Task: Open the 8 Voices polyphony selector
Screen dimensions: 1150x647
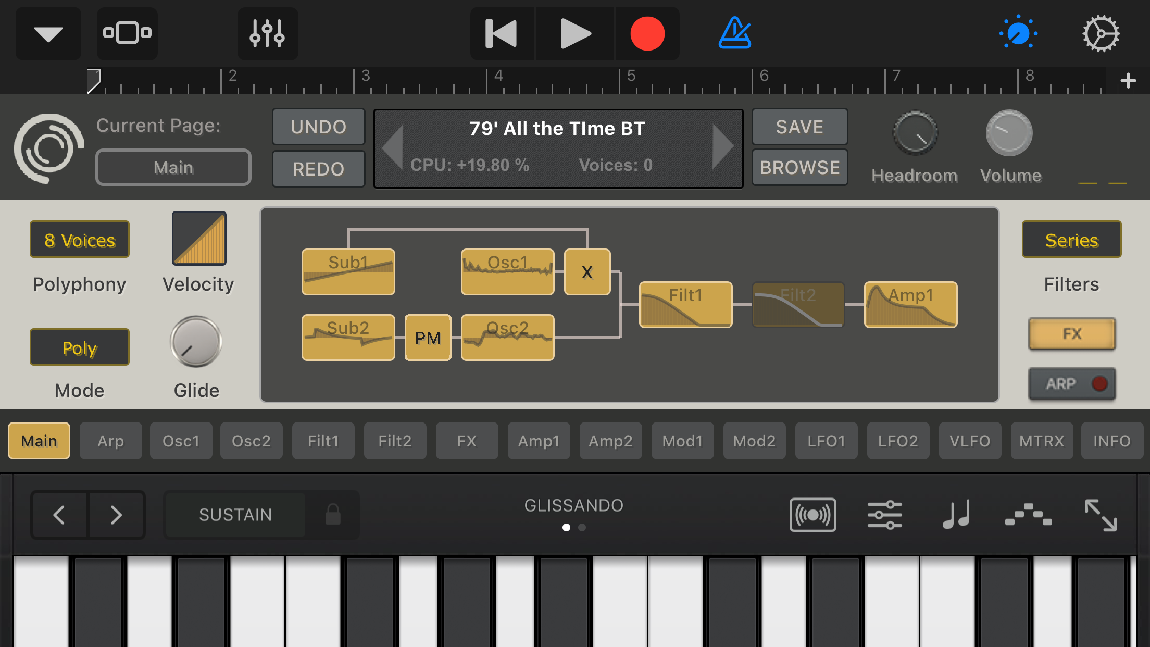Action: click(80, 240)
